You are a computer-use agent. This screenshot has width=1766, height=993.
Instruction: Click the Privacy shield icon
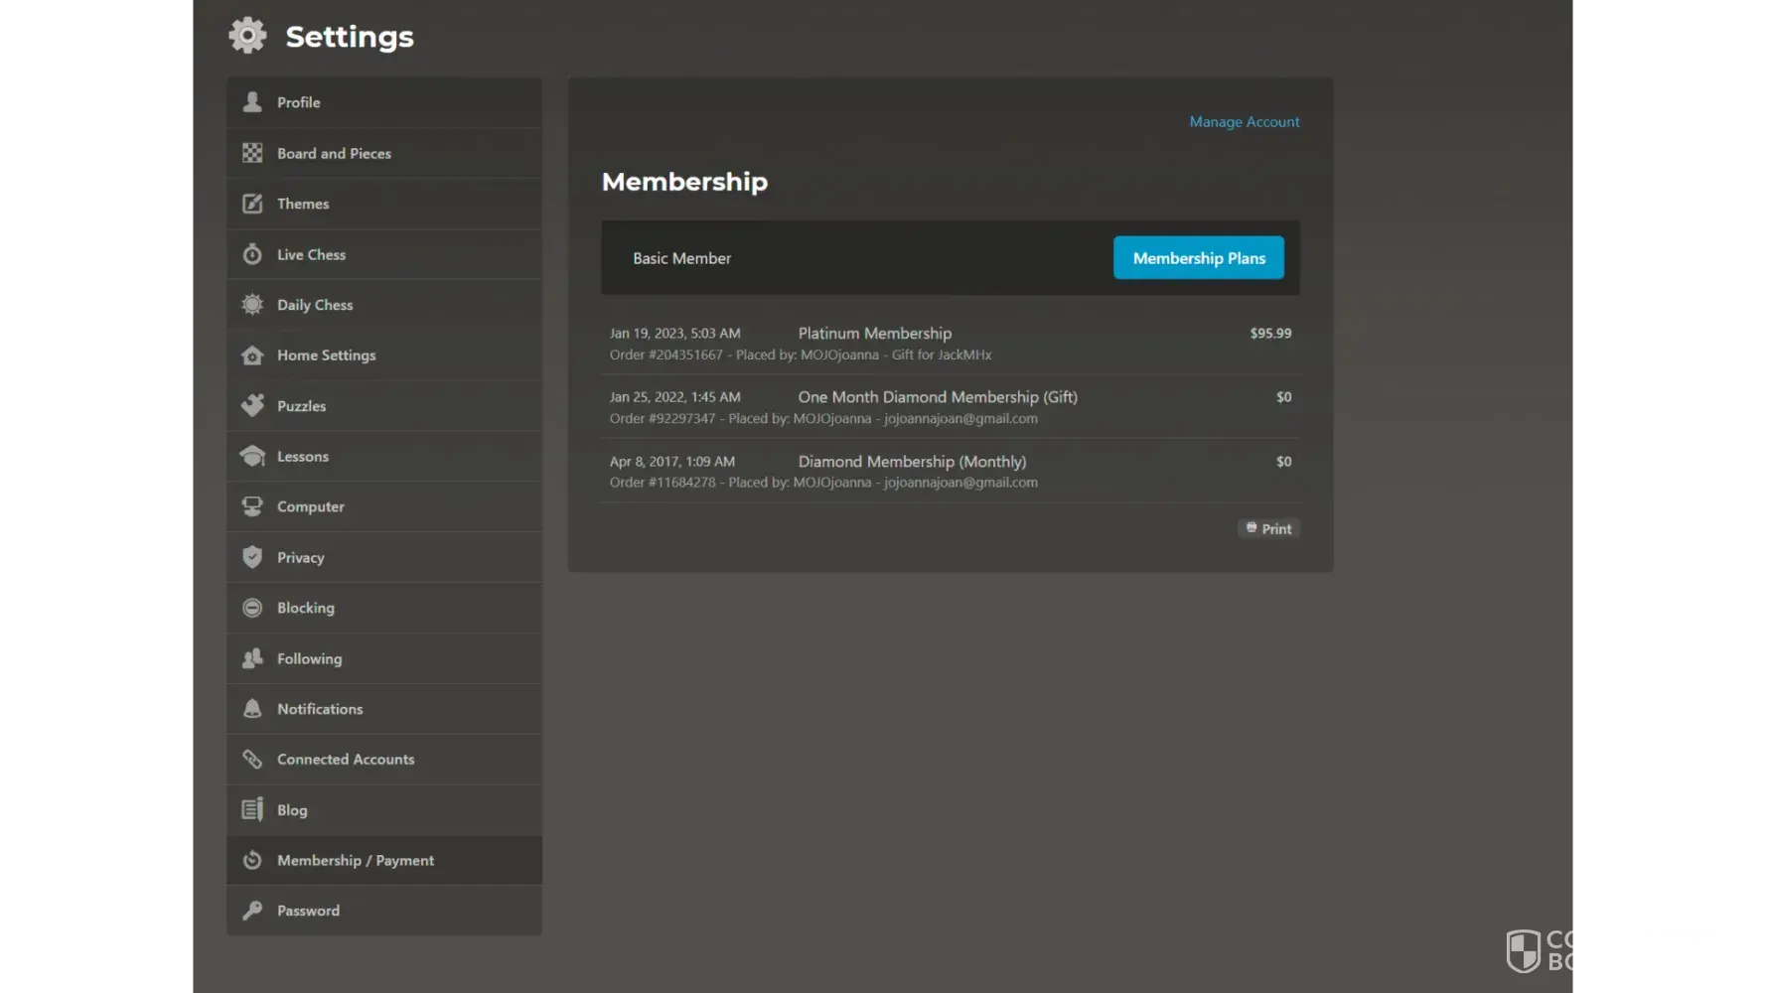click(252, 557)
